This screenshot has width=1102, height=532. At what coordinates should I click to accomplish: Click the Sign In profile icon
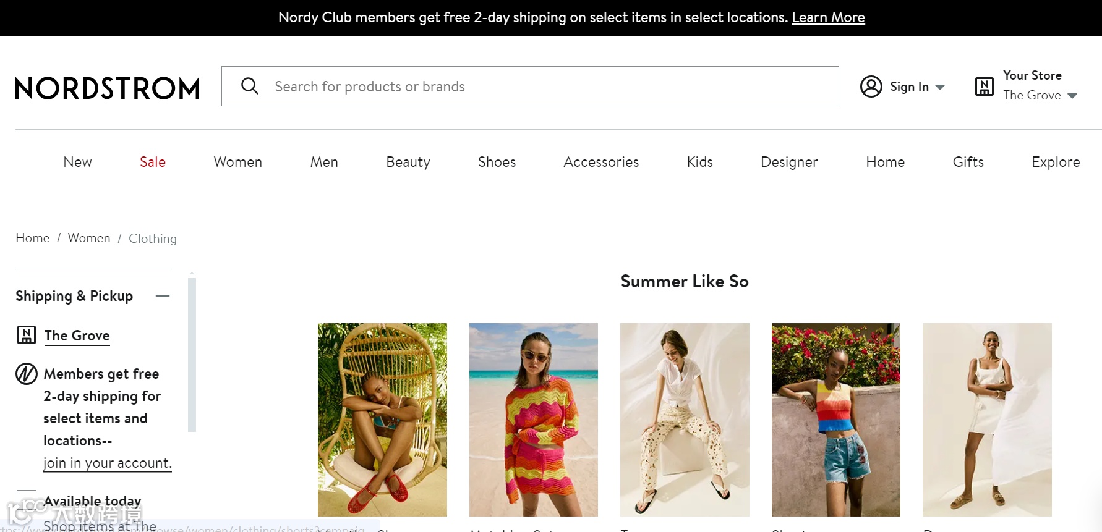tap(871, 87)
